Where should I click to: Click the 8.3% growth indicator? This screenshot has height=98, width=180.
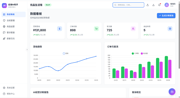point(110,35)
